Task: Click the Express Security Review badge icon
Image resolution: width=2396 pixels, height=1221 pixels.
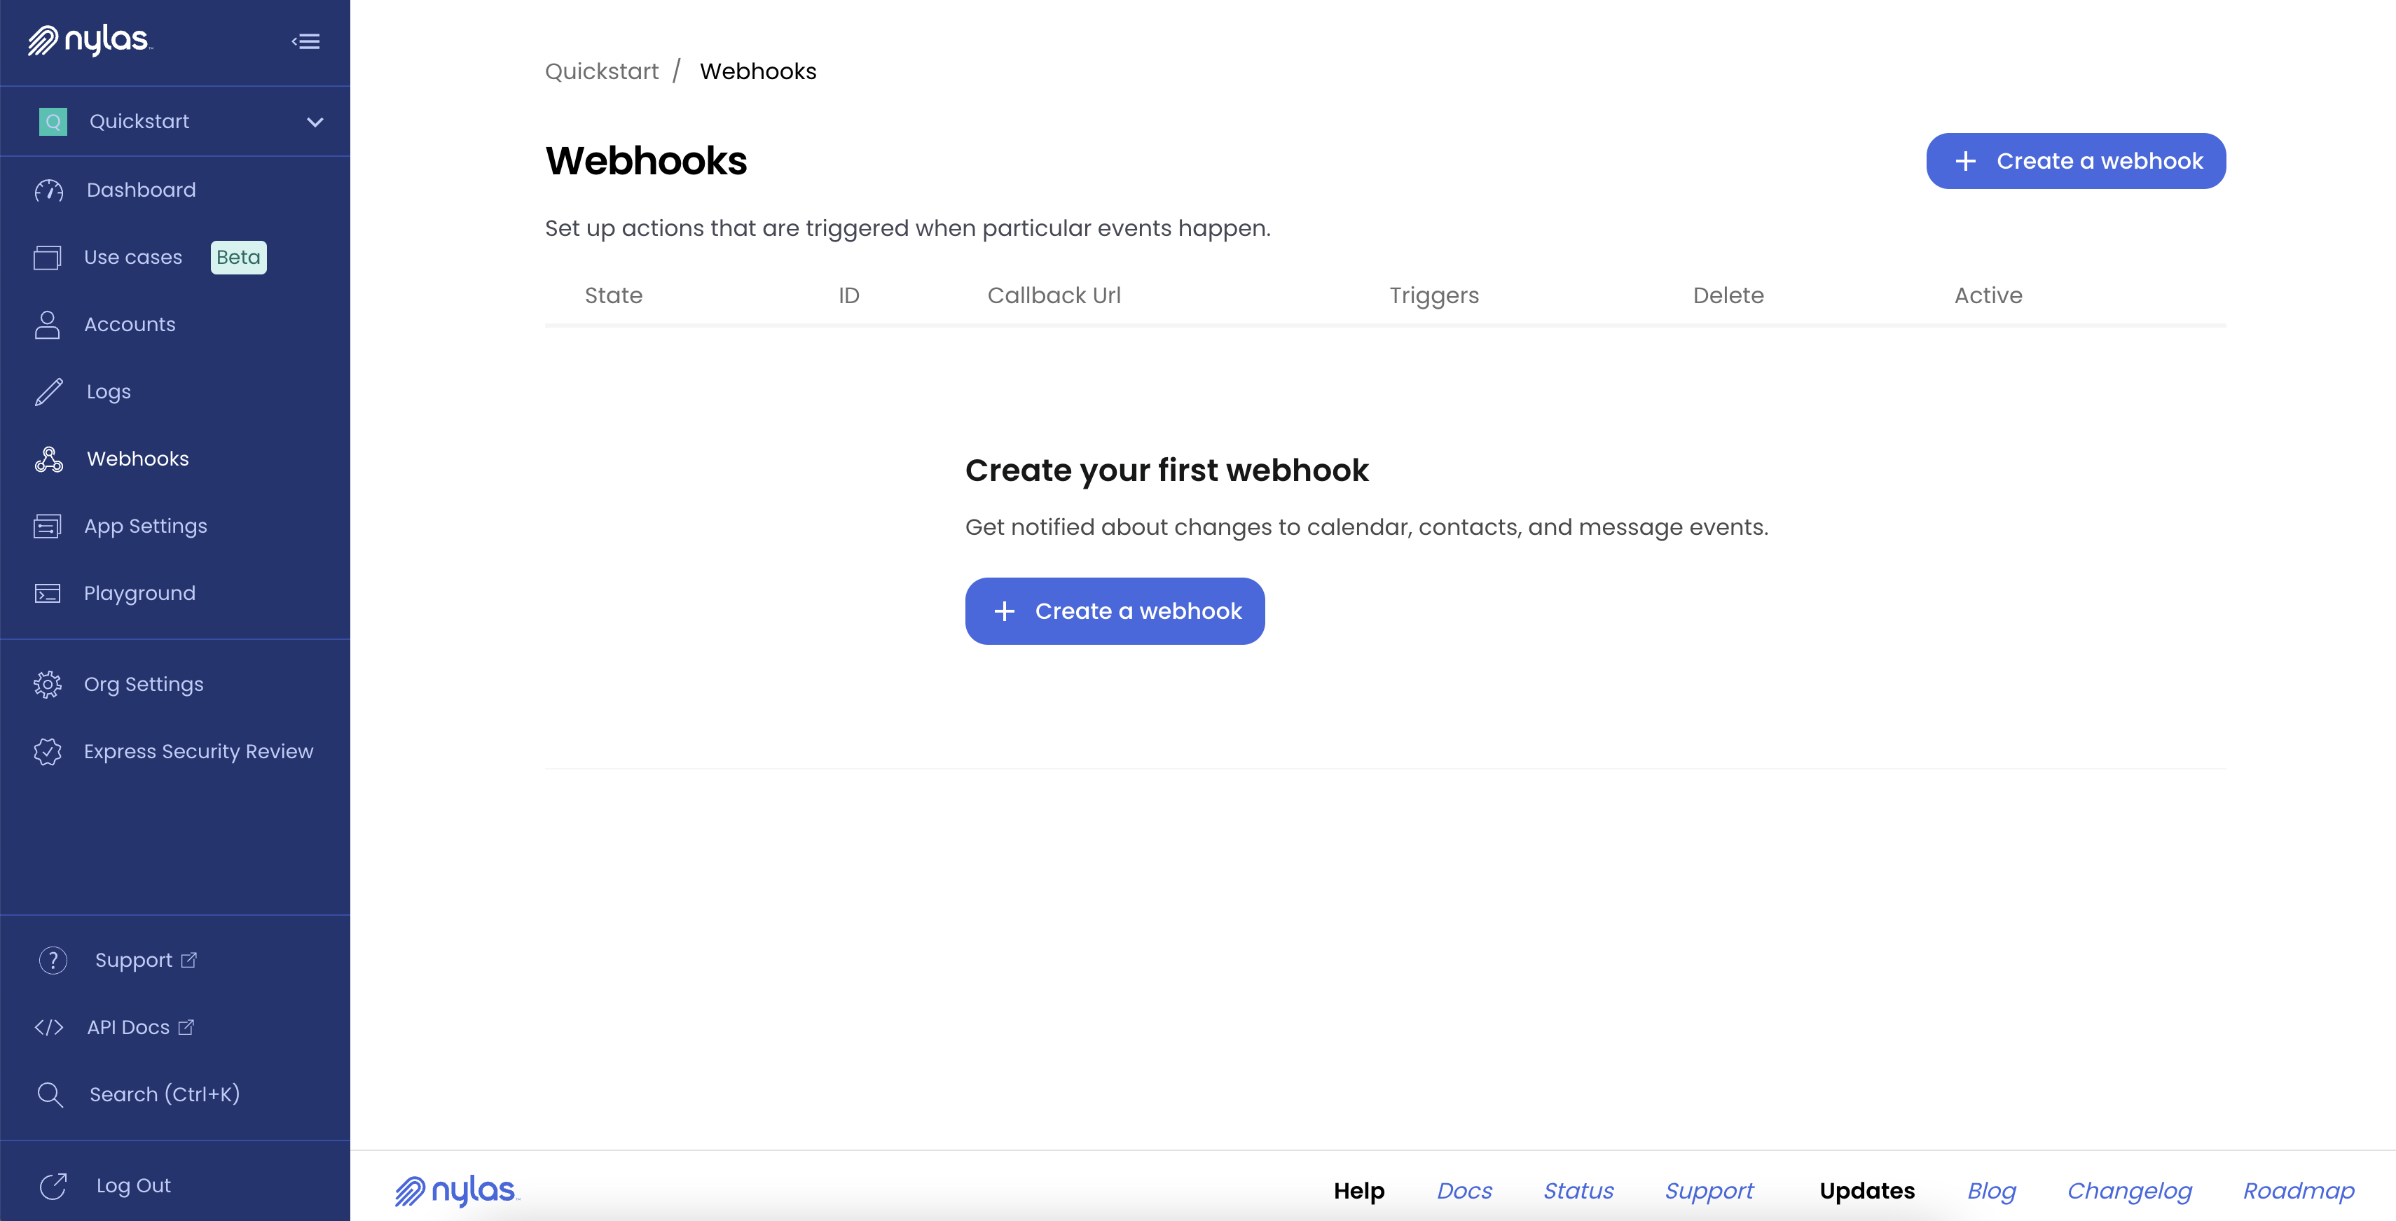Action: point(48,751)
